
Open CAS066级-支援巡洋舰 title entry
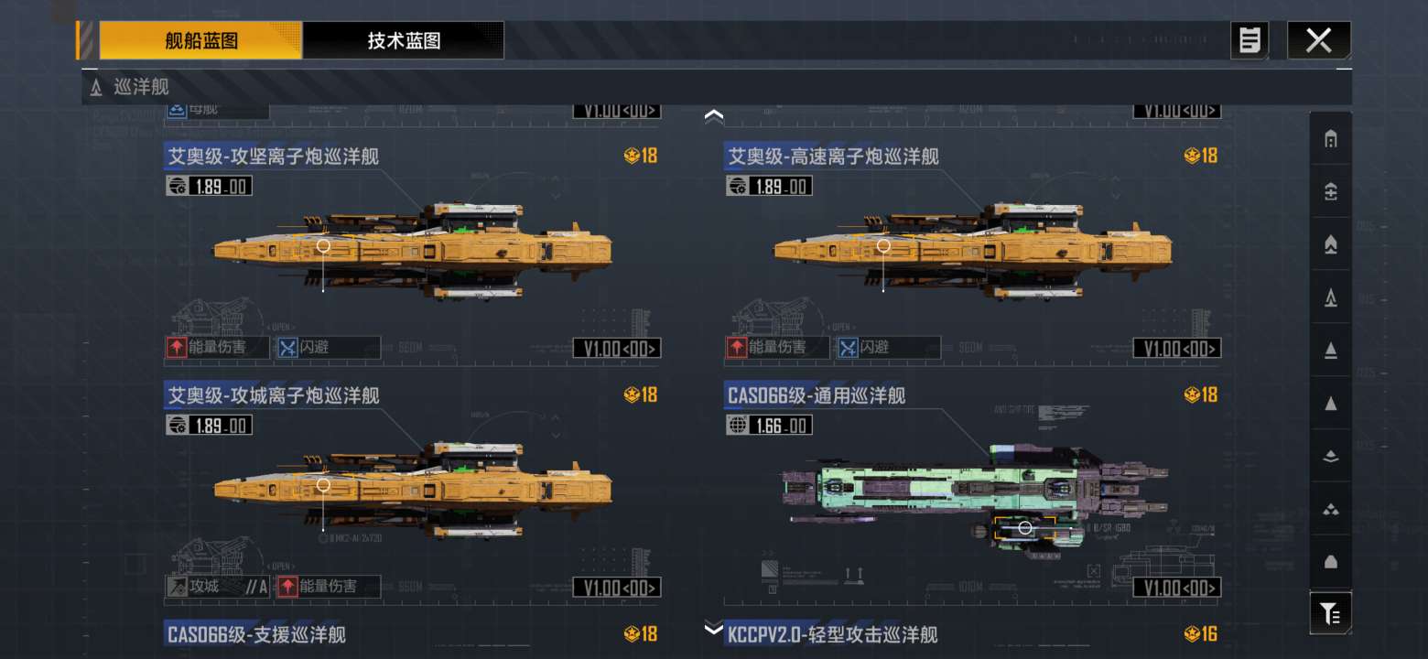pyautogui.click(x=256, y=634)
